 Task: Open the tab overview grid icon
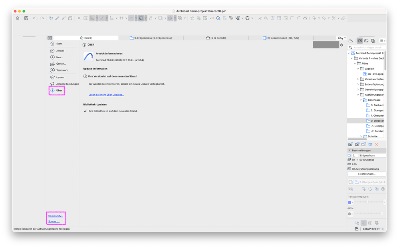click(50, 38)
